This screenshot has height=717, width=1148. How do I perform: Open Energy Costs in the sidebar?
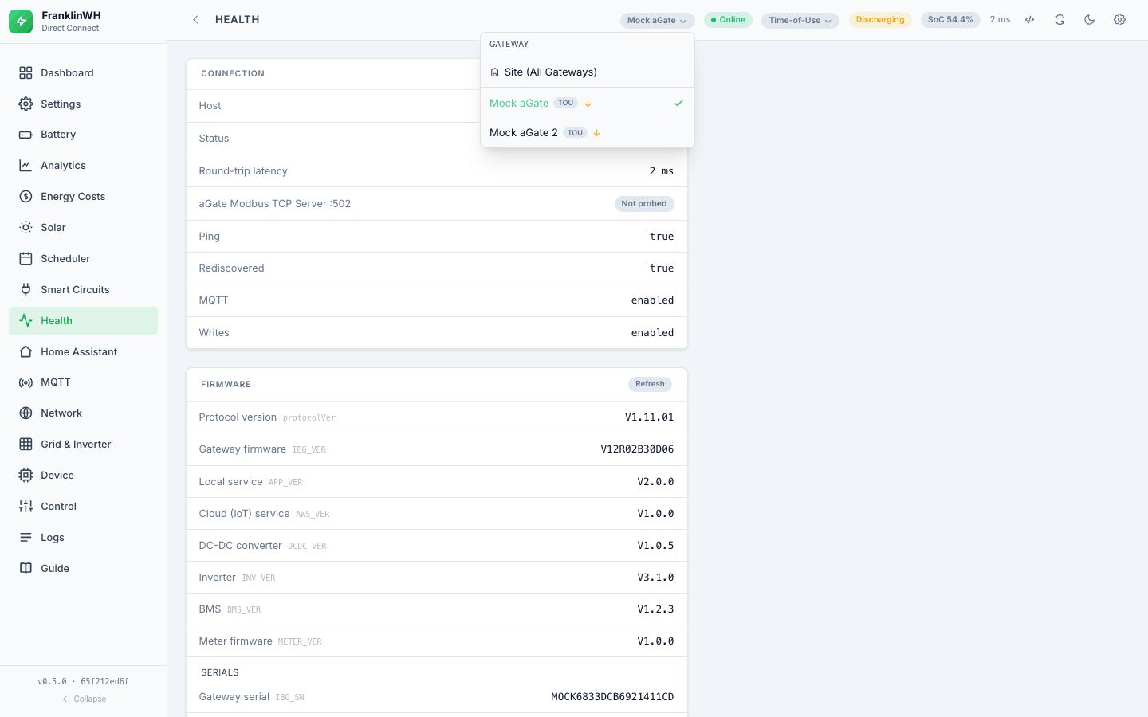click(x=83, y=197)
